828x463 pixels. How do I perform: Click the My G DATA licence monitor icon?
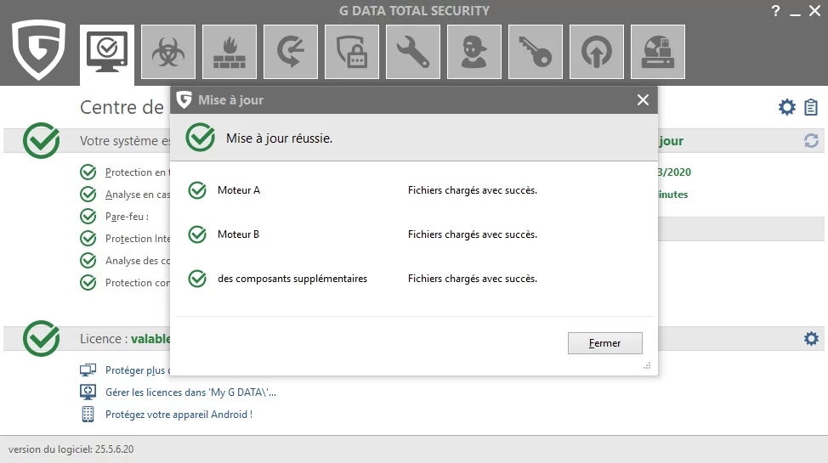[88, 392]
